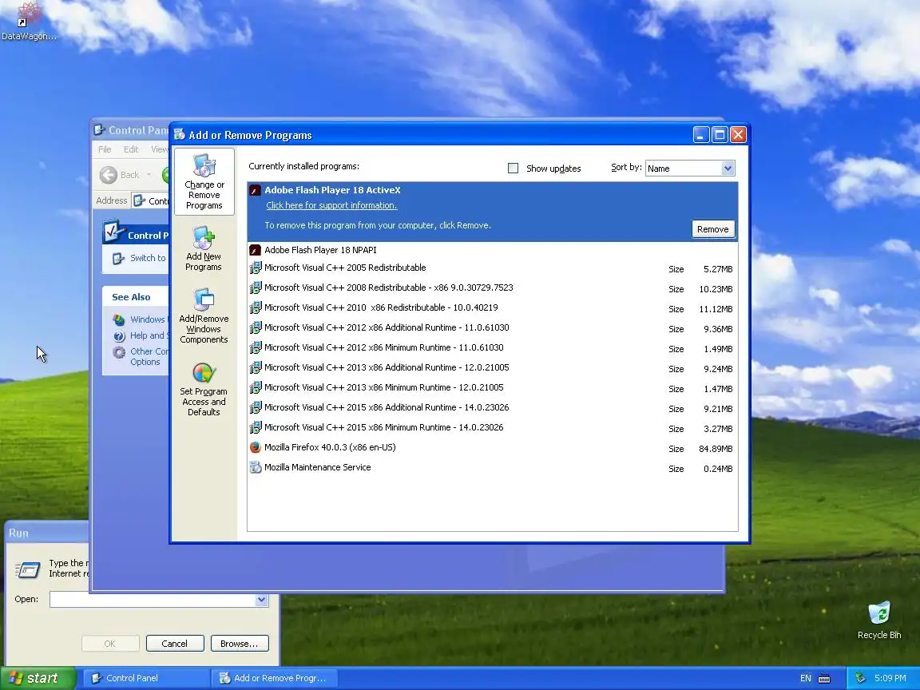Viewport: 920px width, 690px height.
Task: Click Remove for Adobe Flash Player ActiveX
Action: click(x=713, y=229)
